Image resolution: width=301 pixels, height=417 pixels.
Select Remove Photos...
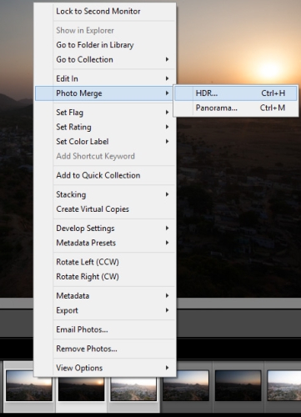pos(105,349)
